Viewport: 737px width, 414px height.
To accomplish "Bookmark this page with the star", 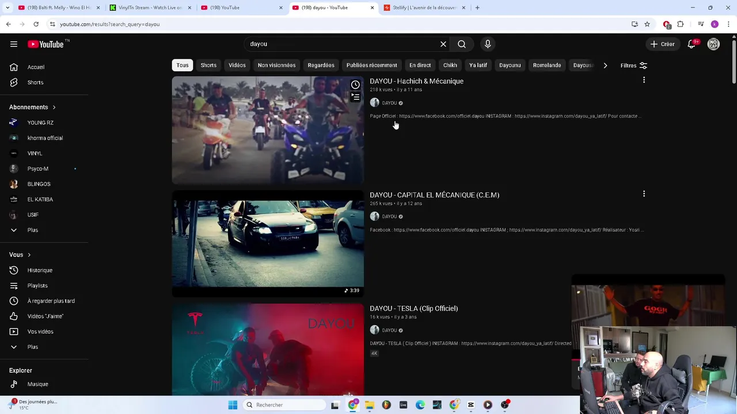I will coord(647,24).
